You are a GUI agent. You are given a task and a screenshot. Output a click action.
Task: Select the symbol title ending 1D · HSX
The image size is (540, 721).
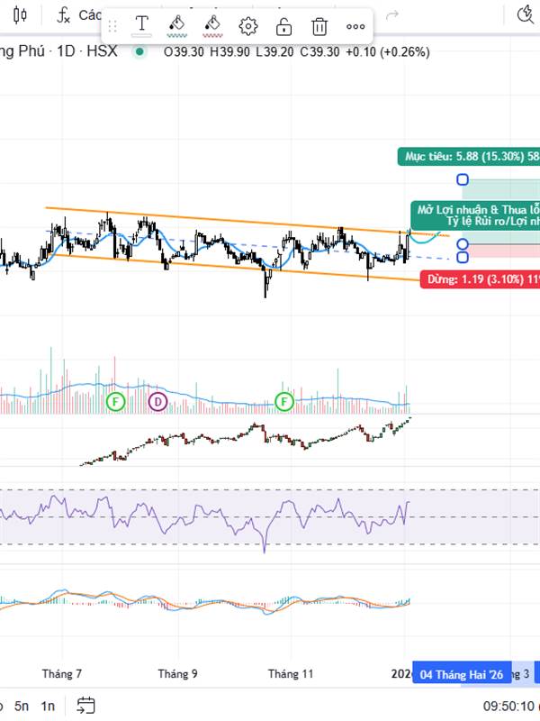[x=58, y=51]
